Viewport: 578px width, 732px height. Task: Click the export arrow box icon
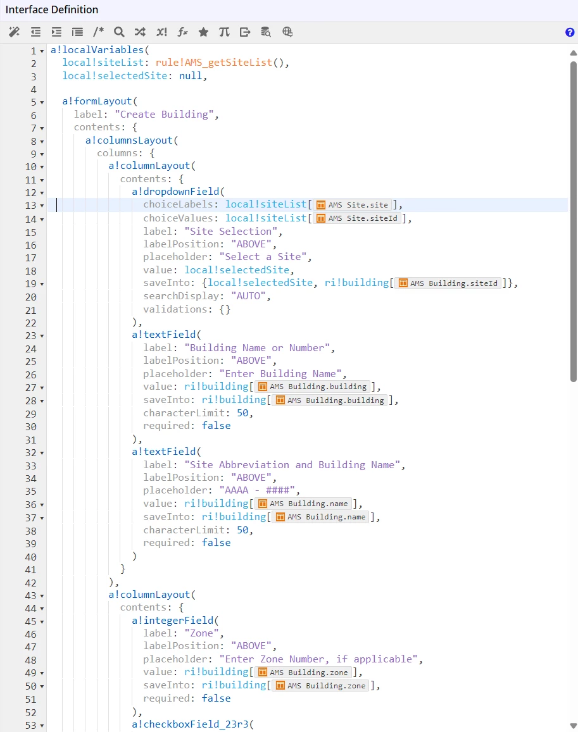(x=245, y=32)
